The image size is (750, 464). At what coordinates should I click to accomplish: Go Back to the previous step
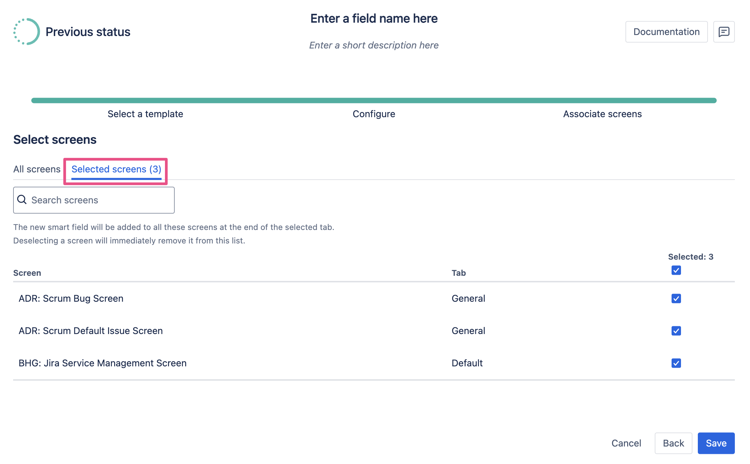673,443
